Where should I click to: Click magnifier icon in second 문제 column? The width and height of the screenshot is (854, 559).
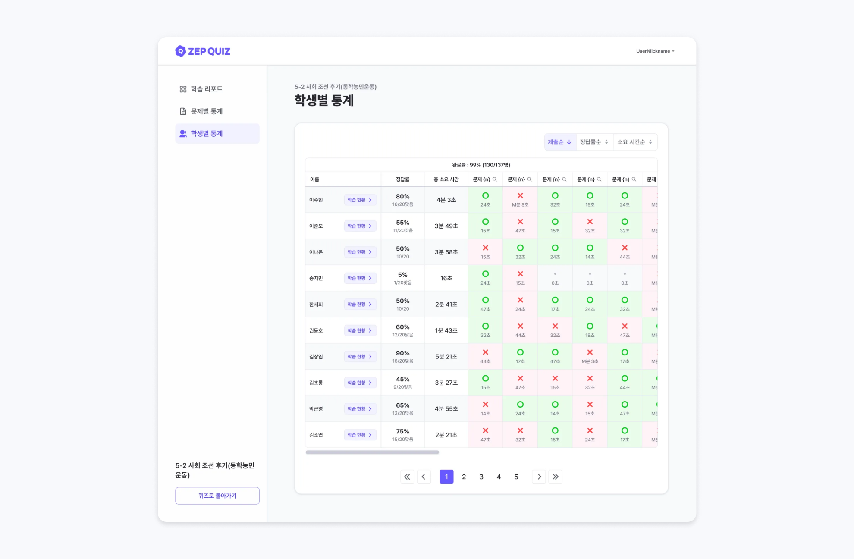point(530,179)
